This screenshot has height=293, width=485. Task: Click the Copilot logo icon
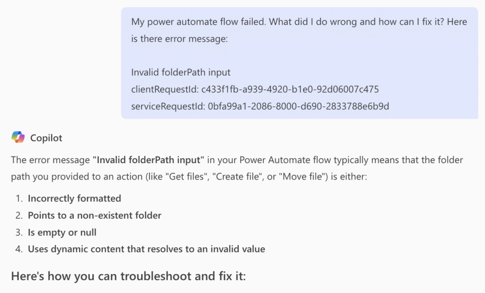[18, 137]
